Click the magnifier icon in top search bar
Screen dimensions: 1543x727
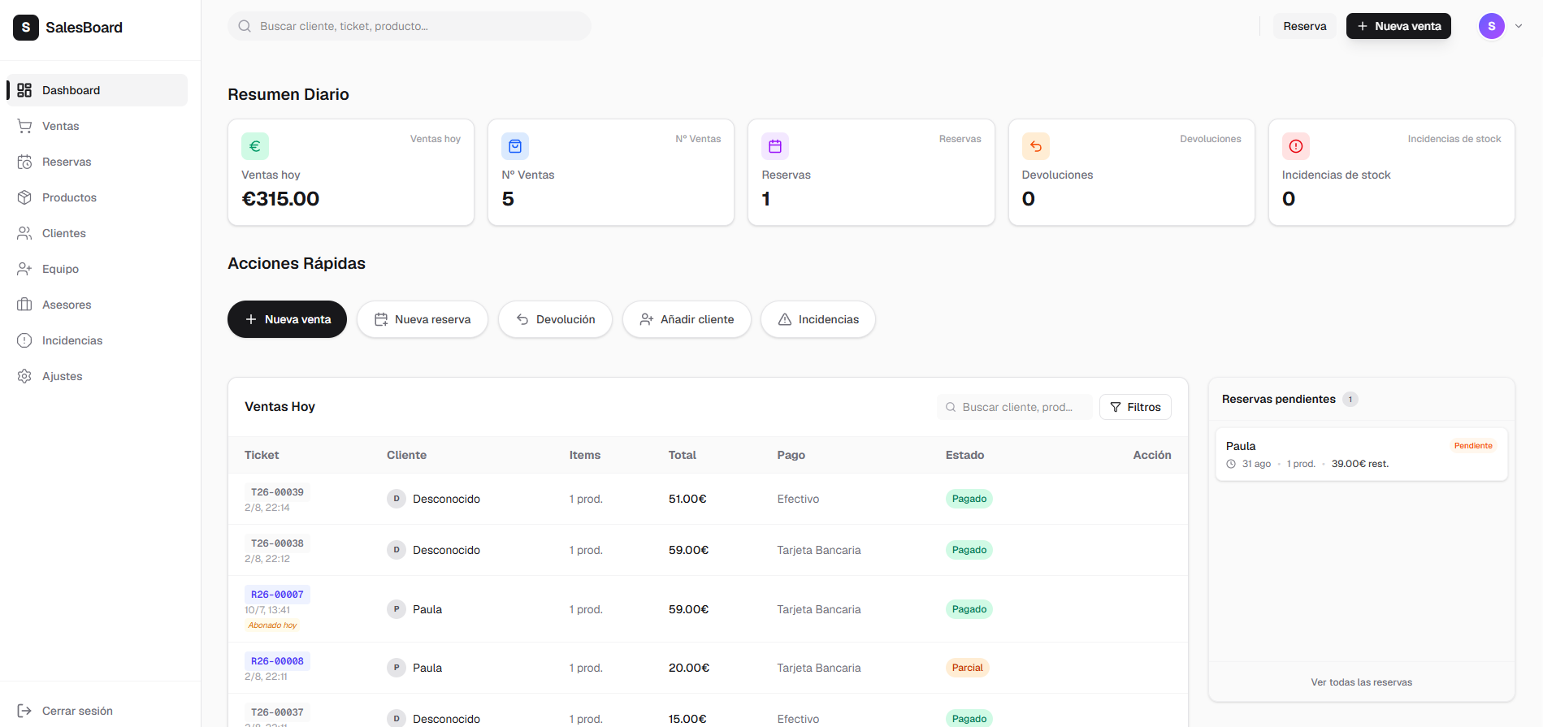[x=245, y=26]
